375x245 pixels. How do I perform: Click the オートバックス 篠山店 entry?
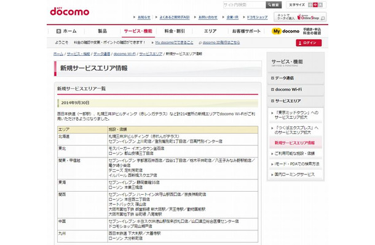pyautogui.click(x=127, y=204)
